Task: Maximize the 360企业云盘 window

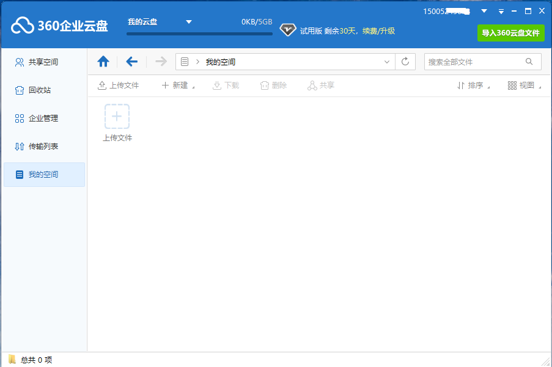Action: click(528, 11)
